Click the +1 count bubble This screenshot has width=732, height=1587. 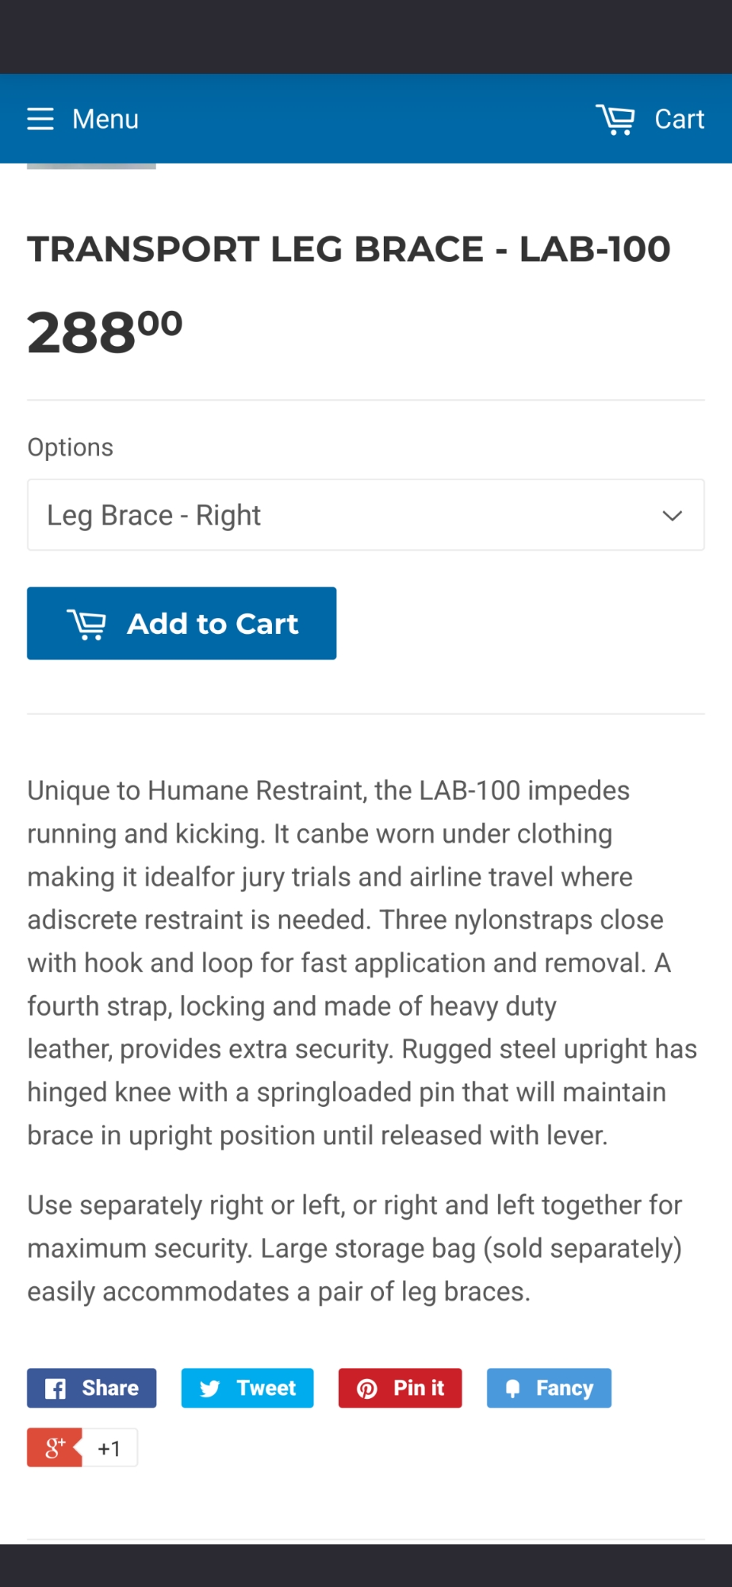(x=109, y=1449)
